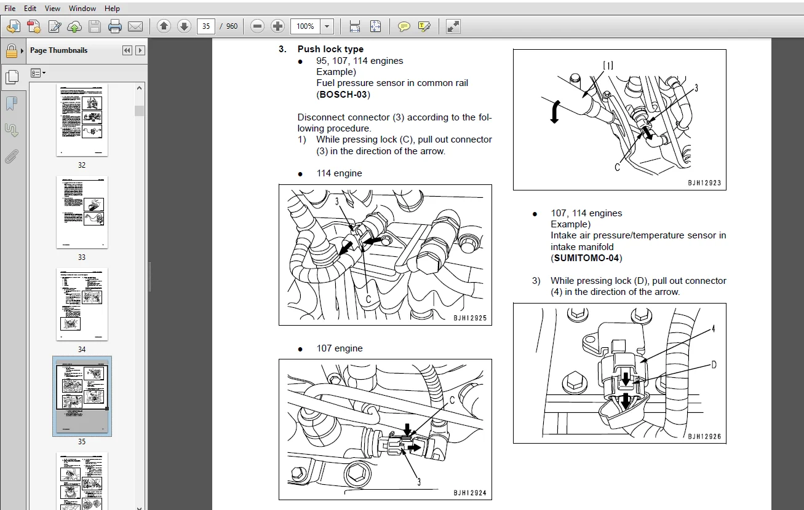Open the View menu
The width and height of the screenshot is (804, 510).
point(52,9)
